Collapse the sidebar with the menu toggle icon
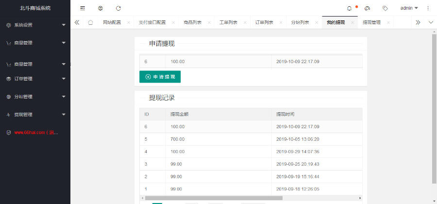 click(x=83, y=8)
